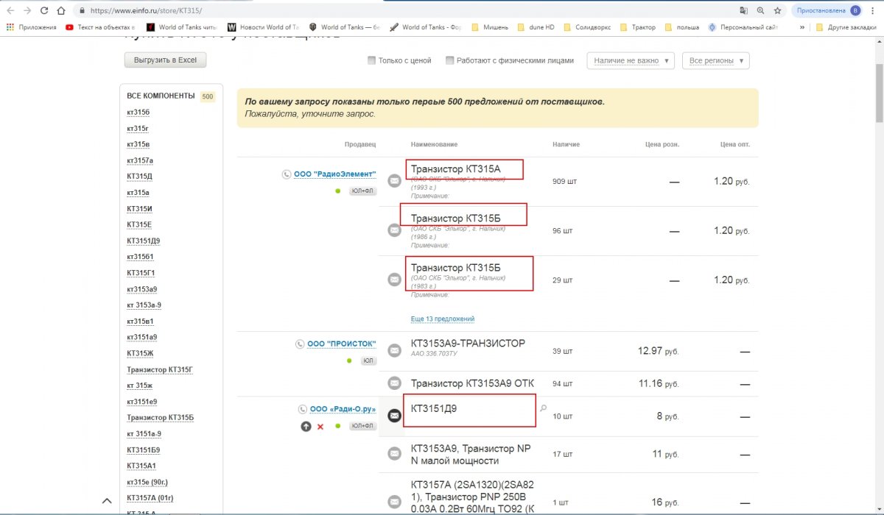Reload the page with browser refresh icon
Image resolution: width=884 pixels, height=515 pixels.
[x=44, y=11]
